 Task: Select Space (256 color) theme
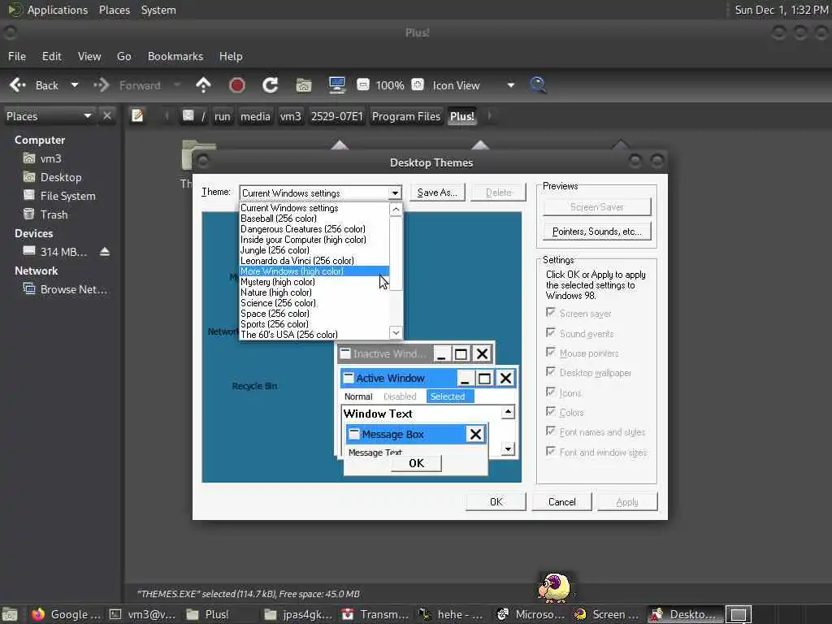click(314, 314)
